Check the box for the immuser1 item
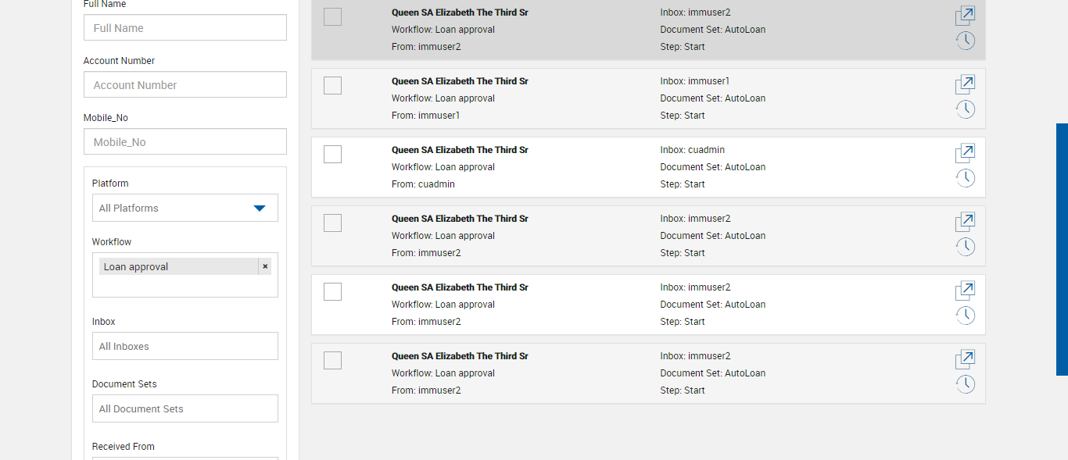 tap(332, 85)
